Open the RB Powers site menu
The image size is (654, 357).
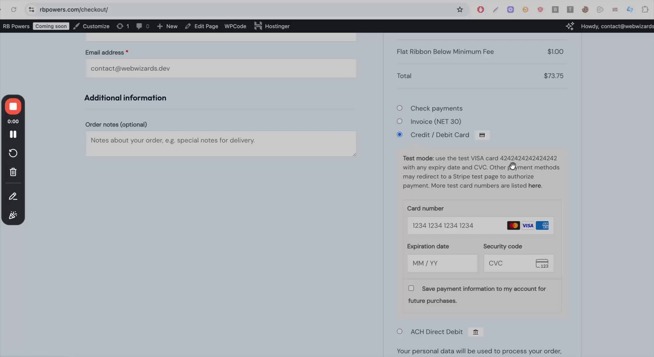point(16,26)
